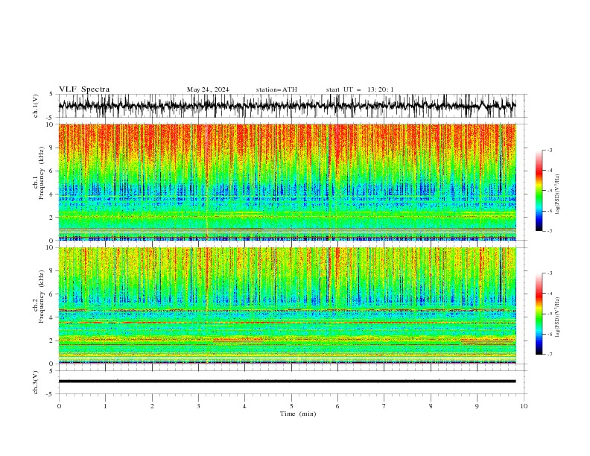
Task: Click the upper PSD color scale bar
Action: point(539,191)
